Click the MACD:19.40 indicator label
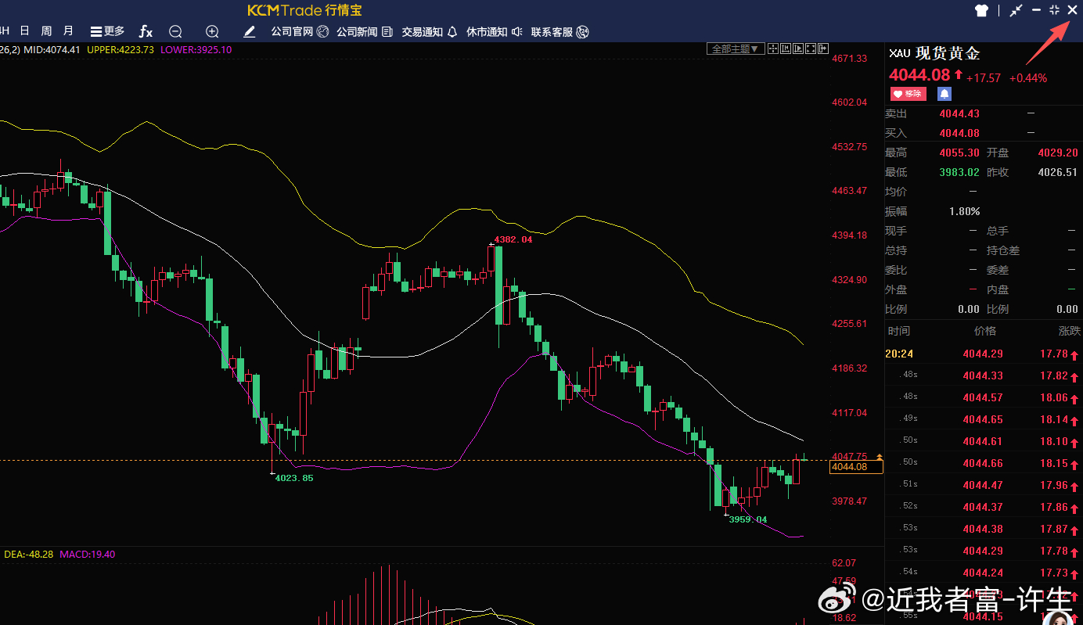 point(88,555)
